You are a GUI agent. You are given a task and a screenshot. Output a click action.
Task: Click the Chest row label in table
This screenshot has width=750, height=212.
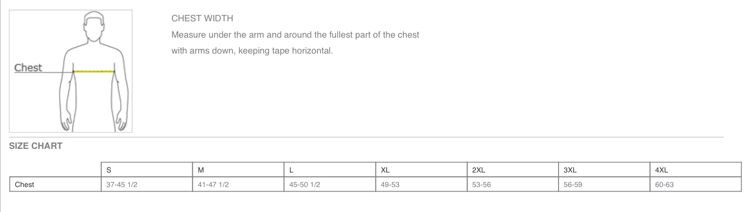click(25, 185)
